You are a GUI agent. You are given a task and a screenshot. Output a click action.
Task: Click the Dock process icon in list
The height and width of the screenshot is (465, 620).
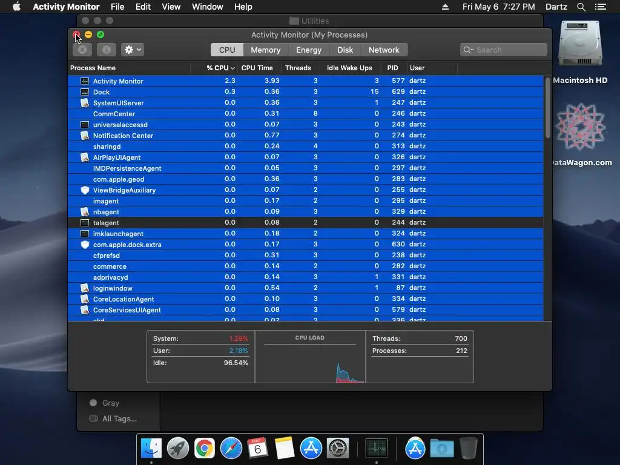pyautogui.click(x=85, y=92)
